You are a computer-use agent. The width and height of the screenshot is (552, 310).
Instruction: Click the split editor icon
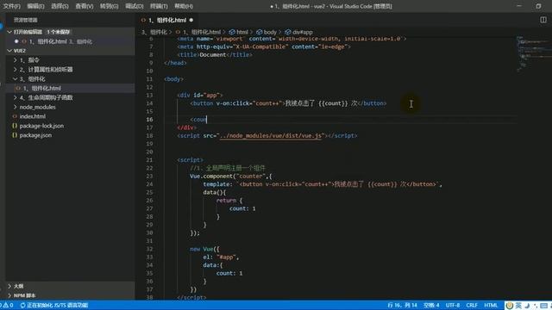(543, 20)
